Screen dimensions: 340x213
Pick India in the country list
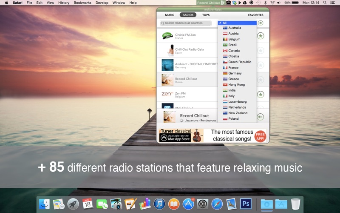237,90
